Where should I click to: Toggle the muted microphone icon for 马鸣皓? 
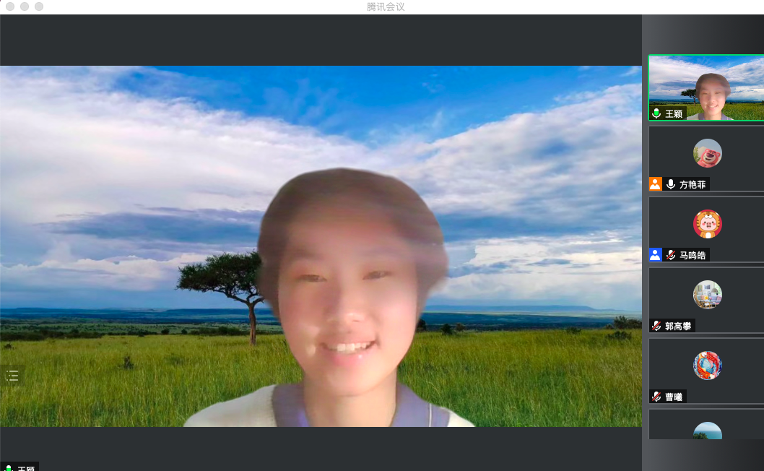(671, 255)
